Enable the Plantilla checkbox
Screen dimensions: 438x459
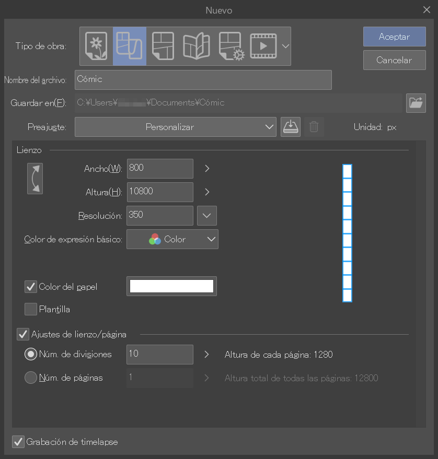[31, 309]
